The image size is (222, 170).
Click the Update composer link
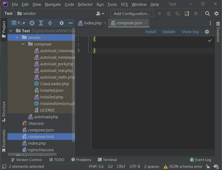(169, 32)
